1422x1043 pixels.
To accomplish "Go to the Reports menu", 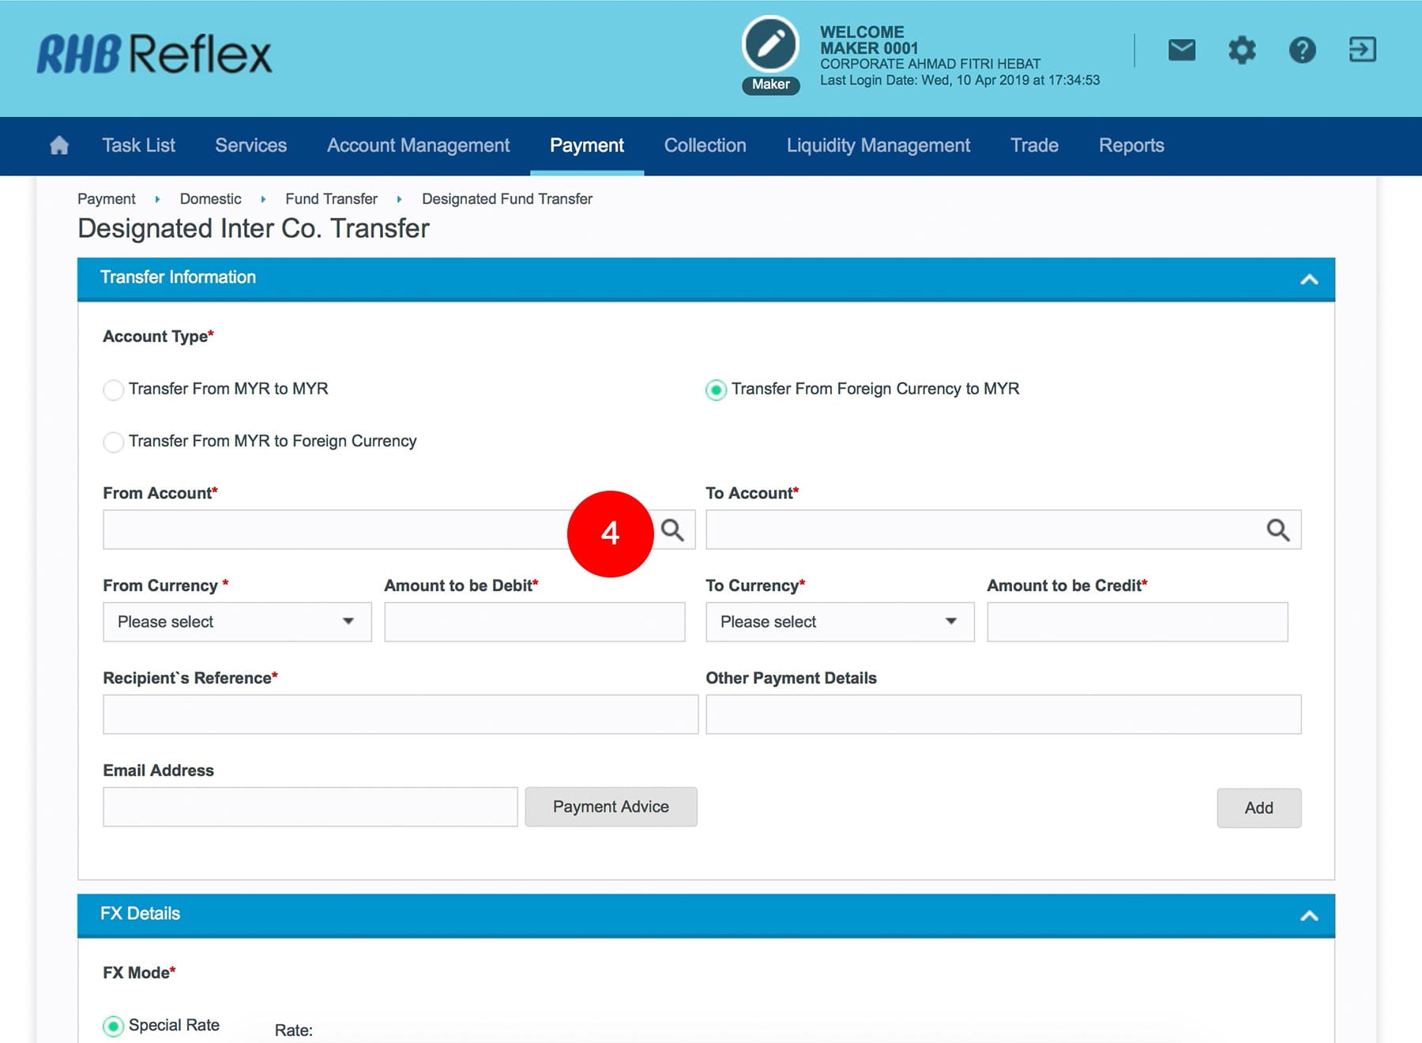I will pos(1130,145).
